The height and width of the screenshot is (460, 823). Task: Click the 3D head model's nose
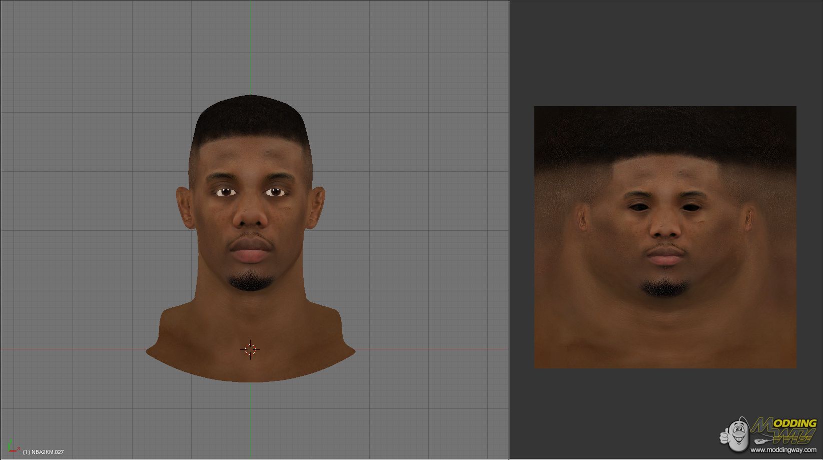point(251,216)
